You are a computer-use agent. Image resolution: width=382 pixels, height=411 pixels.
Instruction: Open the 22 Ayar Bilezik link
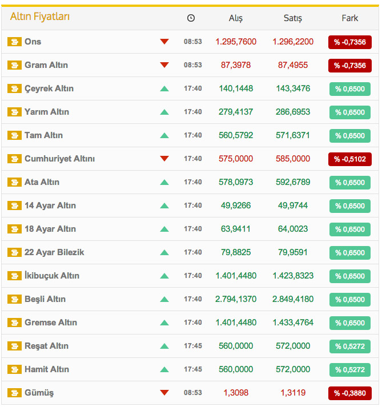pos(54,252)
